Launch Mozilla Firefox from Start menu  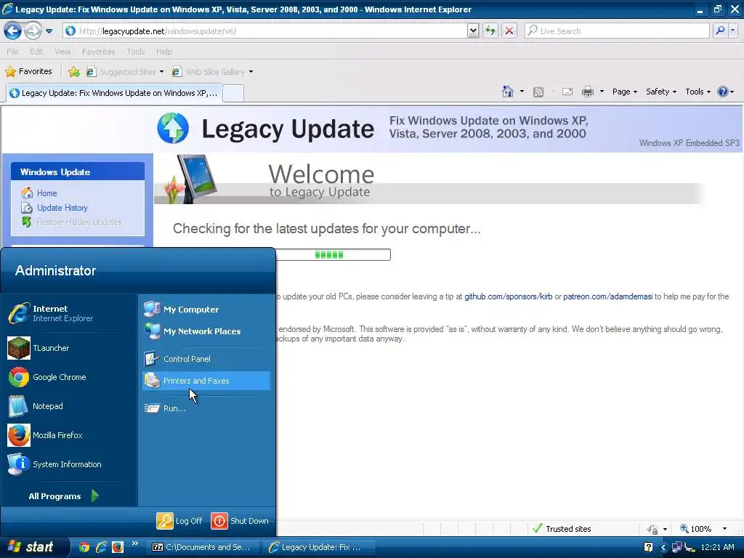click(x=69, y=436)
